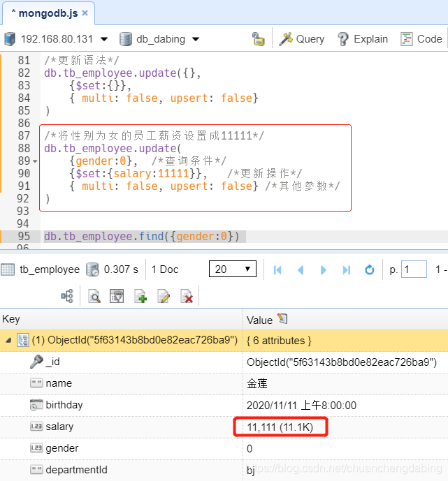Go to last results page
Viewport: 448px width, 481px height.
pos(347,270)
